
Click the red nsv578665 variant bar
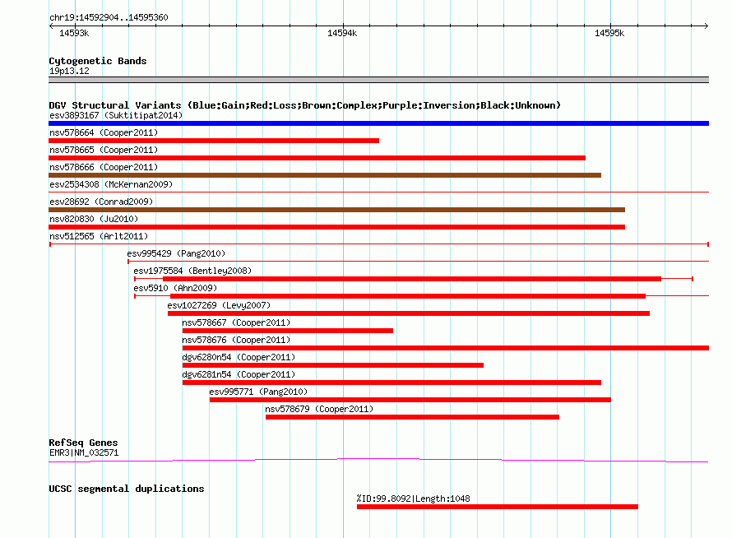[317, 158]
